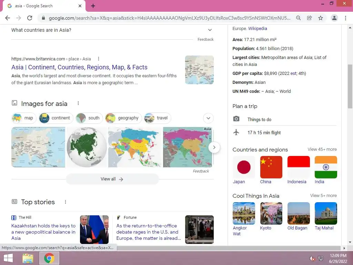Open the Old Bagan thumbnail

coord(299,213)
